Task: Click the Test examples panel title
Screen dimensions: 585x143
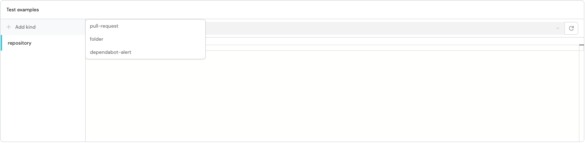Action: tap(23, 10)
